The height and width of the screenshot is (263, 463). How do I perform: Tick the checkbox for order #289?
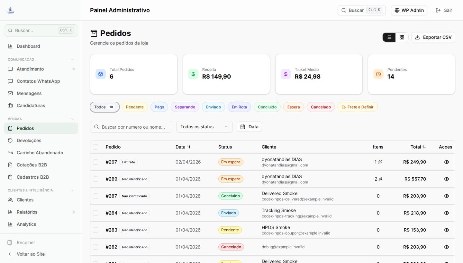[x=95, y=179]
